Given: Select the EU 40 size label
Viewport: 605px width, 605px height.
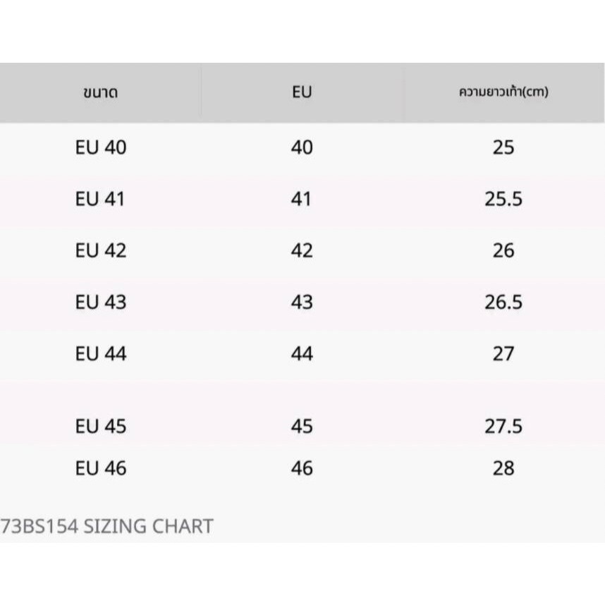Looking at the screenshot, I should pyautogui.click(x=101, y=148).
